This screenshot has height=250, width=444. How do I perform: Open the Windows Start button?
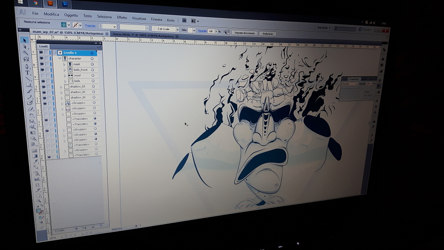20,2
